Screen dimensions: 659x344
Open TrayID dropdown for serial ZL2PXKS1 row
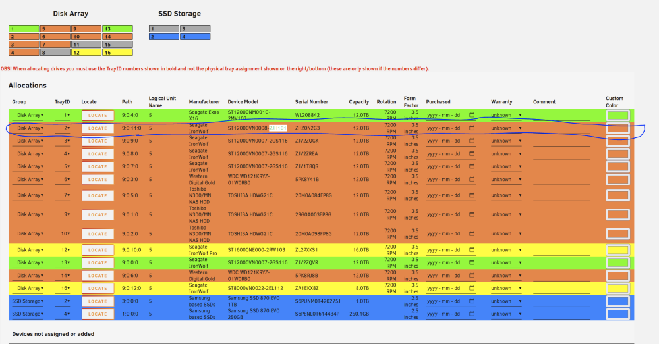click(62, 250)
